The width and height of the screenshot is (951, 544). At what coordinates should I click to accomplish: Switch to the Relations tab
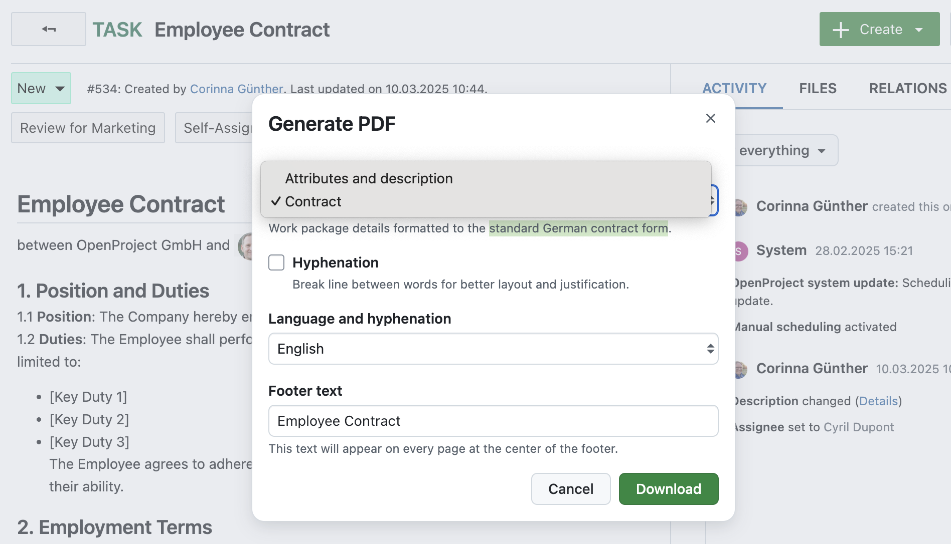(x=907, y=88)
